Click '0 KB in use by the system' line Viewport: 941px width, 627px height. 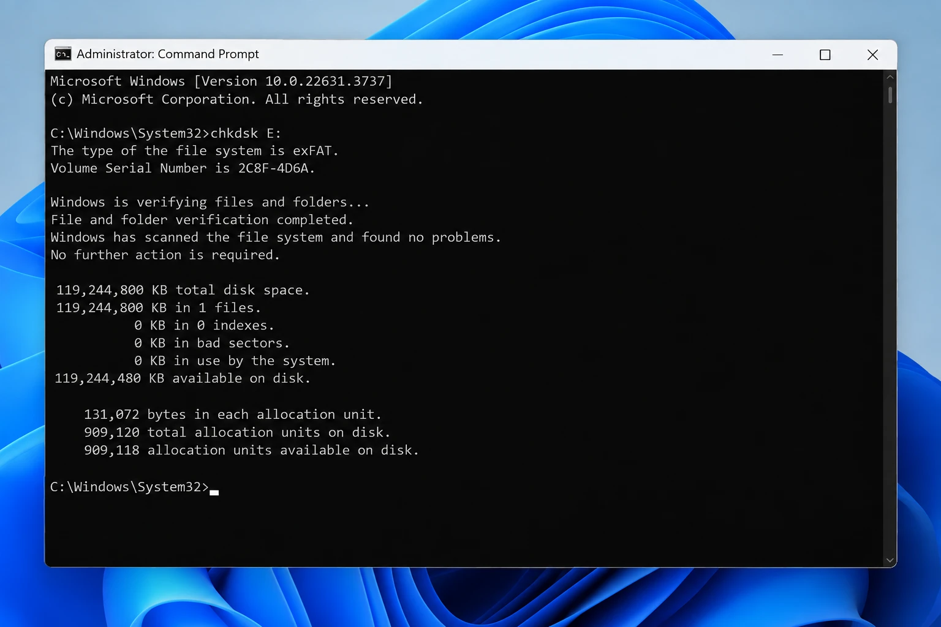tap(235, 361)
